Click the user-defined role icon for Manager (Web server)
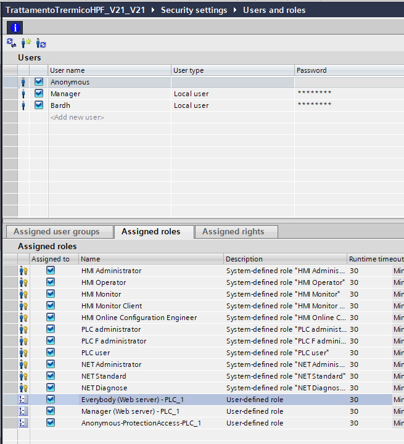Image resolution: width=404 pixels, height=444 pixels. [x=23, y=411]
